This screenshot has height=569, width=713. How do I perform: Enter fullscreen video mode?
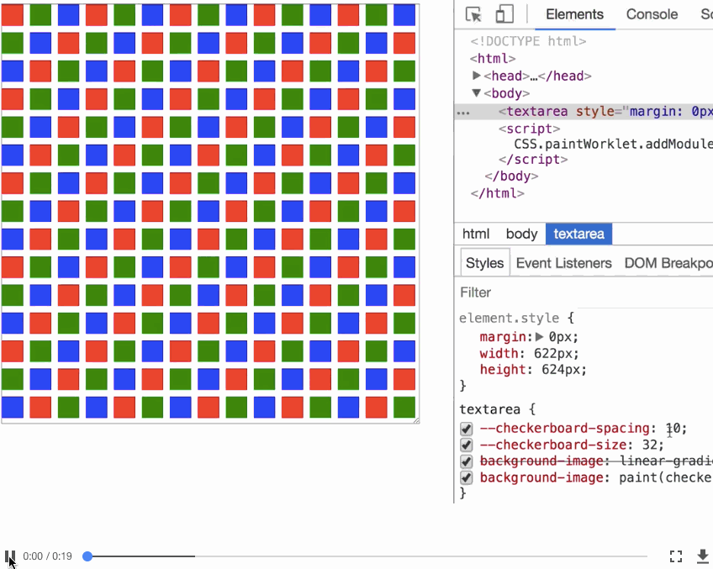pyautogui.click(x=676, y=556)
